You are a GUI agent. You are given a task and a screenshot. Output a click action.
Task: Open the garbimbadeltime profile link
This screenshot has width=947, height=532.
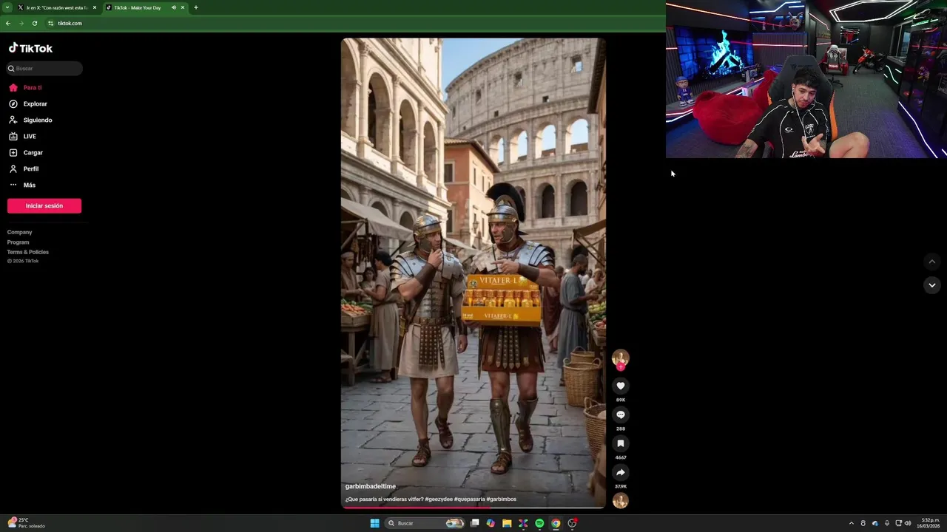click(371, 486)
